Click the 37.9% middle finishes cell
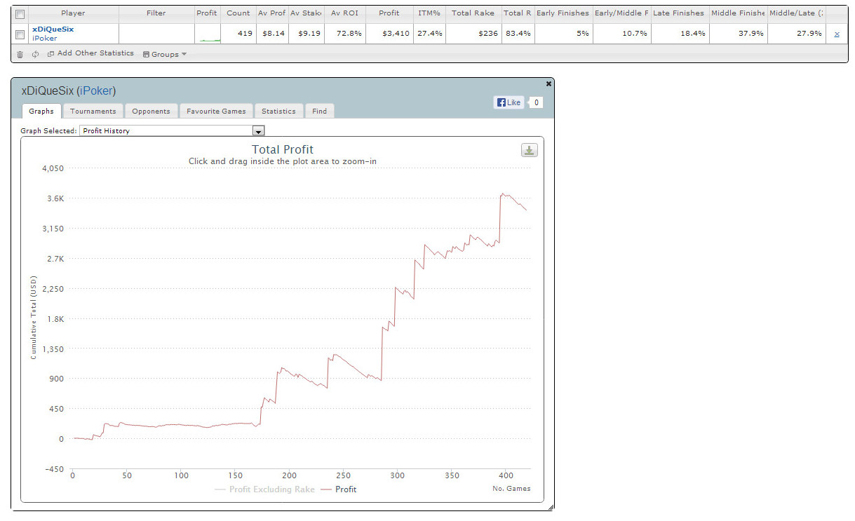This screenshot has width=855, height=521. tap(737, 34)
